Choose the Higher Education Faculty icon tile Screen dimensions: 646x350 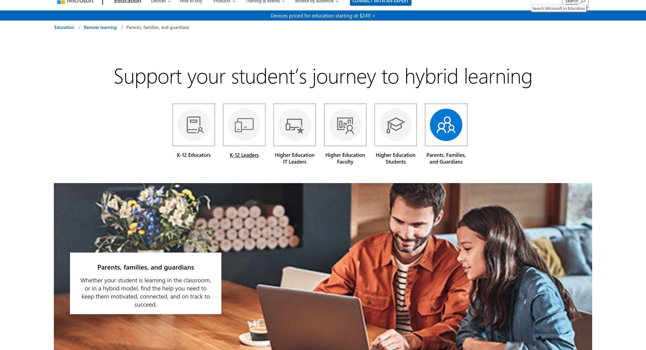coord(345,125)
